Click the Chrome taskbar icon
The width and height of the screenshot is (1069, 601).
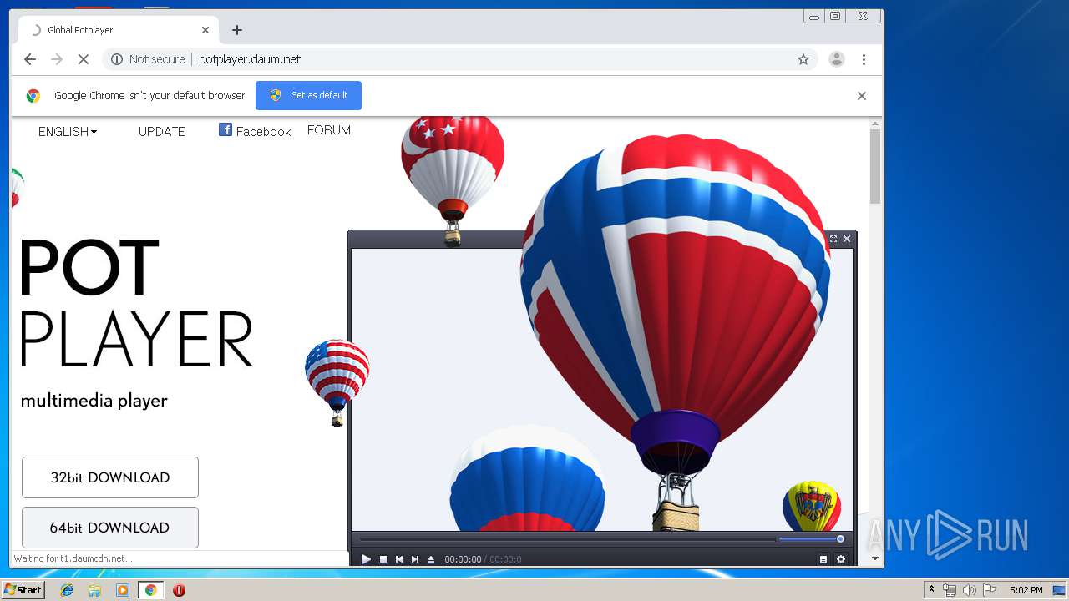pos(150,590)
